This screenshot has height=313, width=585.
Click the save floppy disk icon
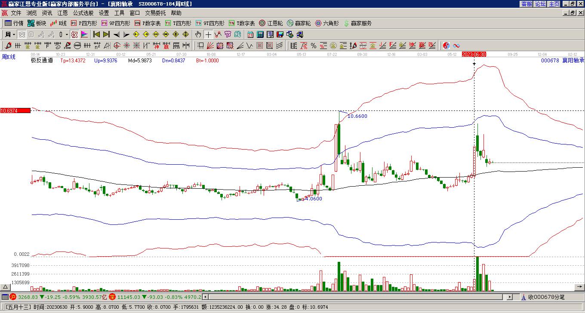(x=280, y=34)
